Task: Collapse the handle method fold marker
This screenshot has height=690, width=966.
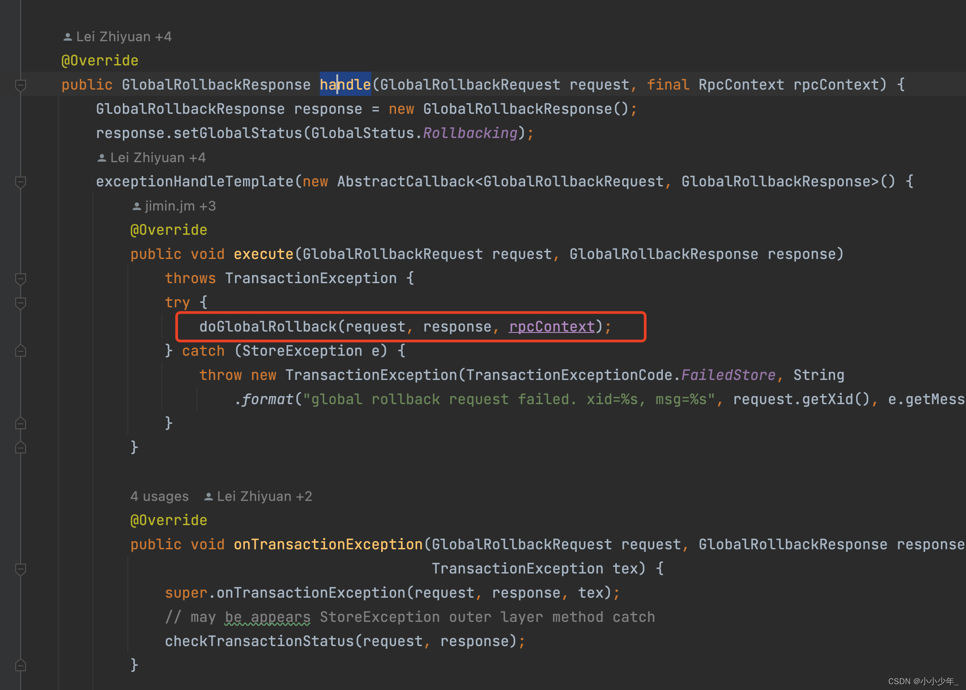Action: coord(21,85)
